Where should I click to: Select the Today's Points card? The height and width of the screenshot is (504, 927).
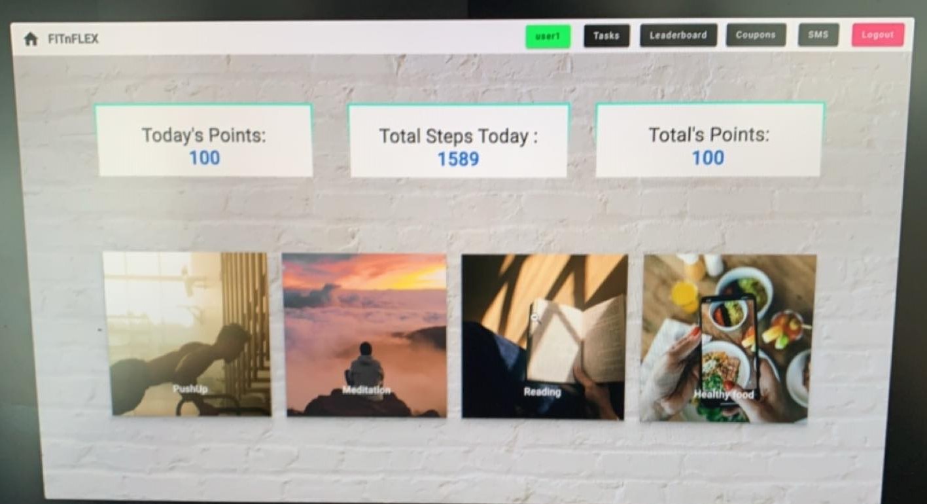pyautogui.click(x=205, y=141)
